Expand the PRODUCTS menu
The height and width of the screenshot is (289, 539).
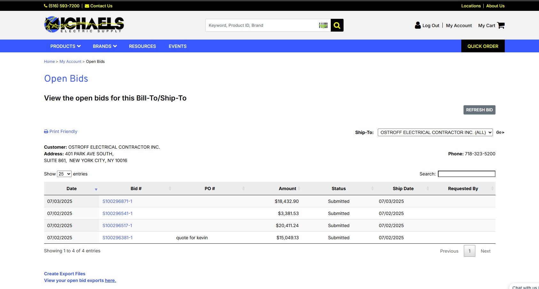66,46
